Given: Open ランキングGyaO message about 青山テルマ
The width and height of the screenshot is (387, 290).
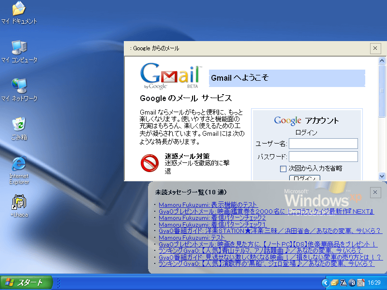Looking at the screenshot, I should click(x=260, y=250).
